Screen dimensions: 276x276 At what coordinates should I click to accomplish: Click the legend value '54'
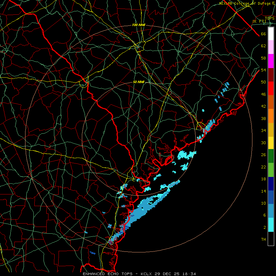[x=263, y=70]
